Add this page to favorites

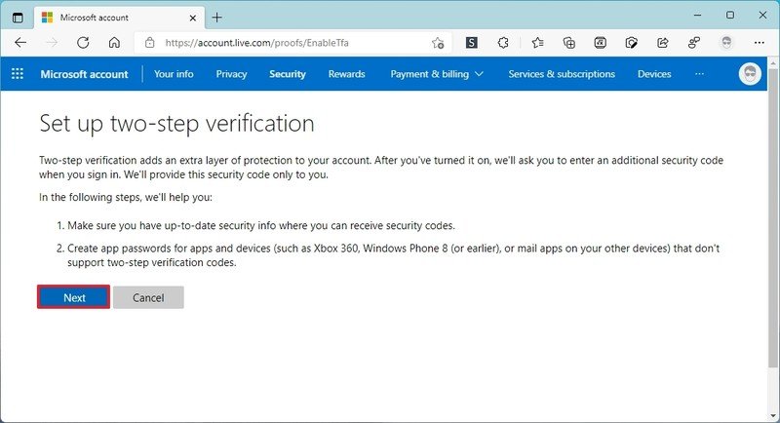(438, 43)
